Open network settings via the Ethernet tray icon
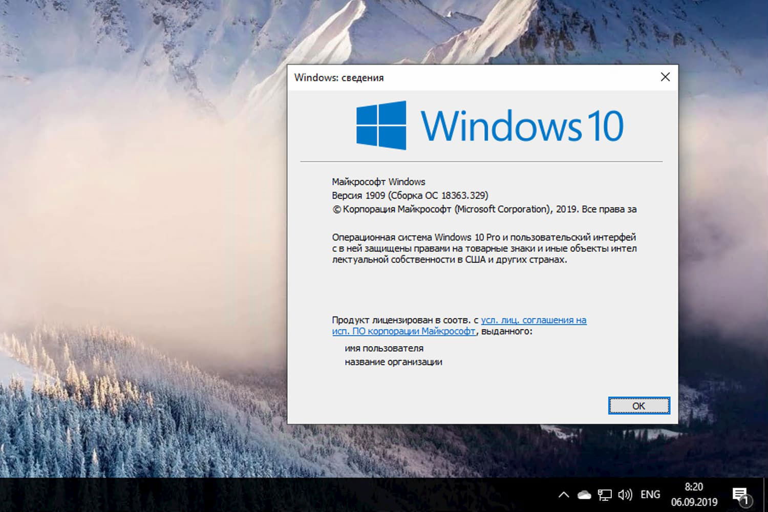768x512 pixels. click(x=604, y=495)
